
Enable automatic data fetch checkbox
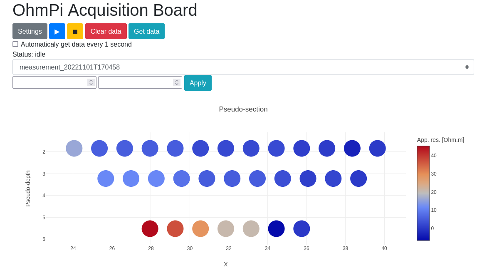(15, 44)
